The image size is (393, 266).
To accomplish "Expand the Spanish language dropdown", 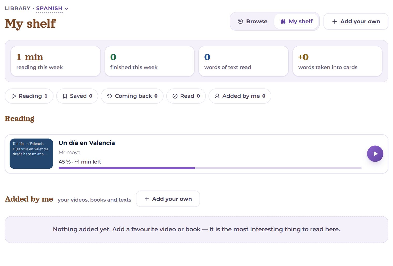I will pos(52,9).
